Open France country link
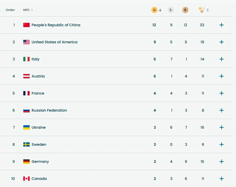Image resolution: width=236 pixels, height=187 pixels. [38, 93]
